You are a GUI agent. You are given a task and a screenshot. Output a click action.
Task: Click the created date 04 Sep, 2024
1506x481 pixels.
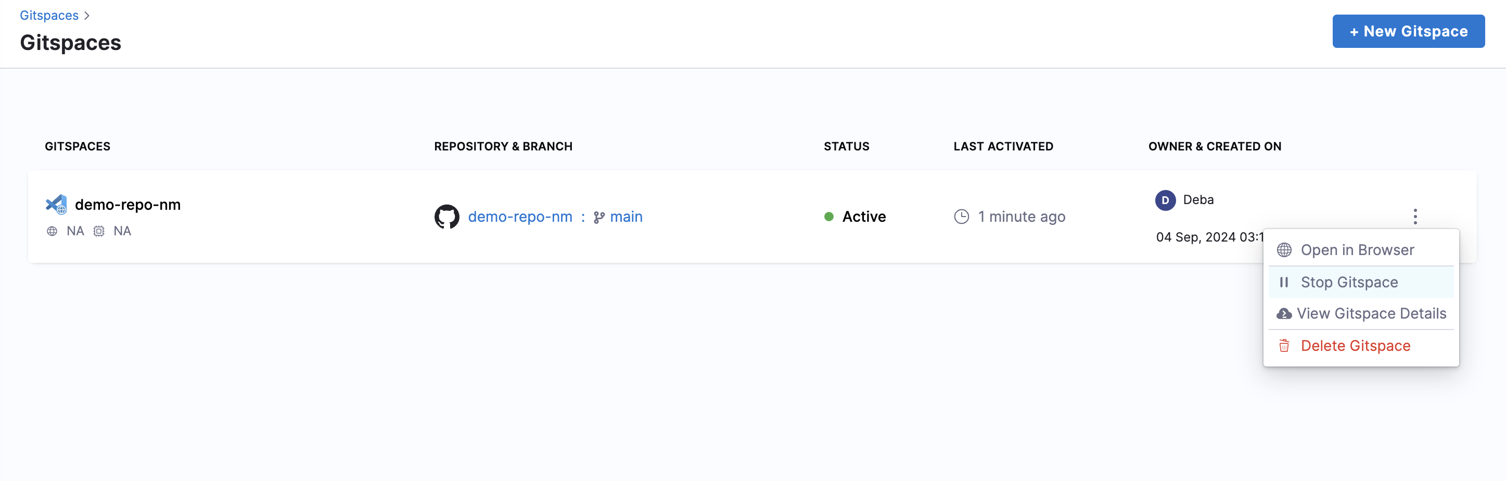1209,237
